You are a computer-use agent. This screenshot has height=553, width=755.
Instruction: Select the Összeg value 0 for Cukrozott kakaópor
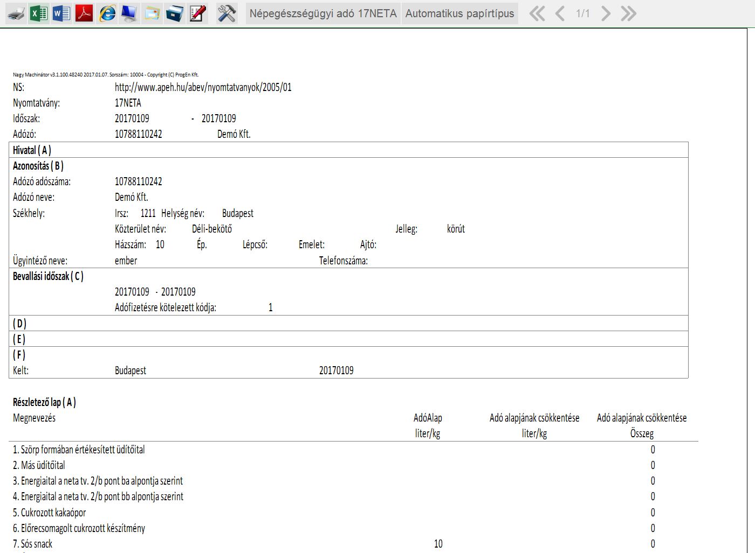click(x=653, y=513)
